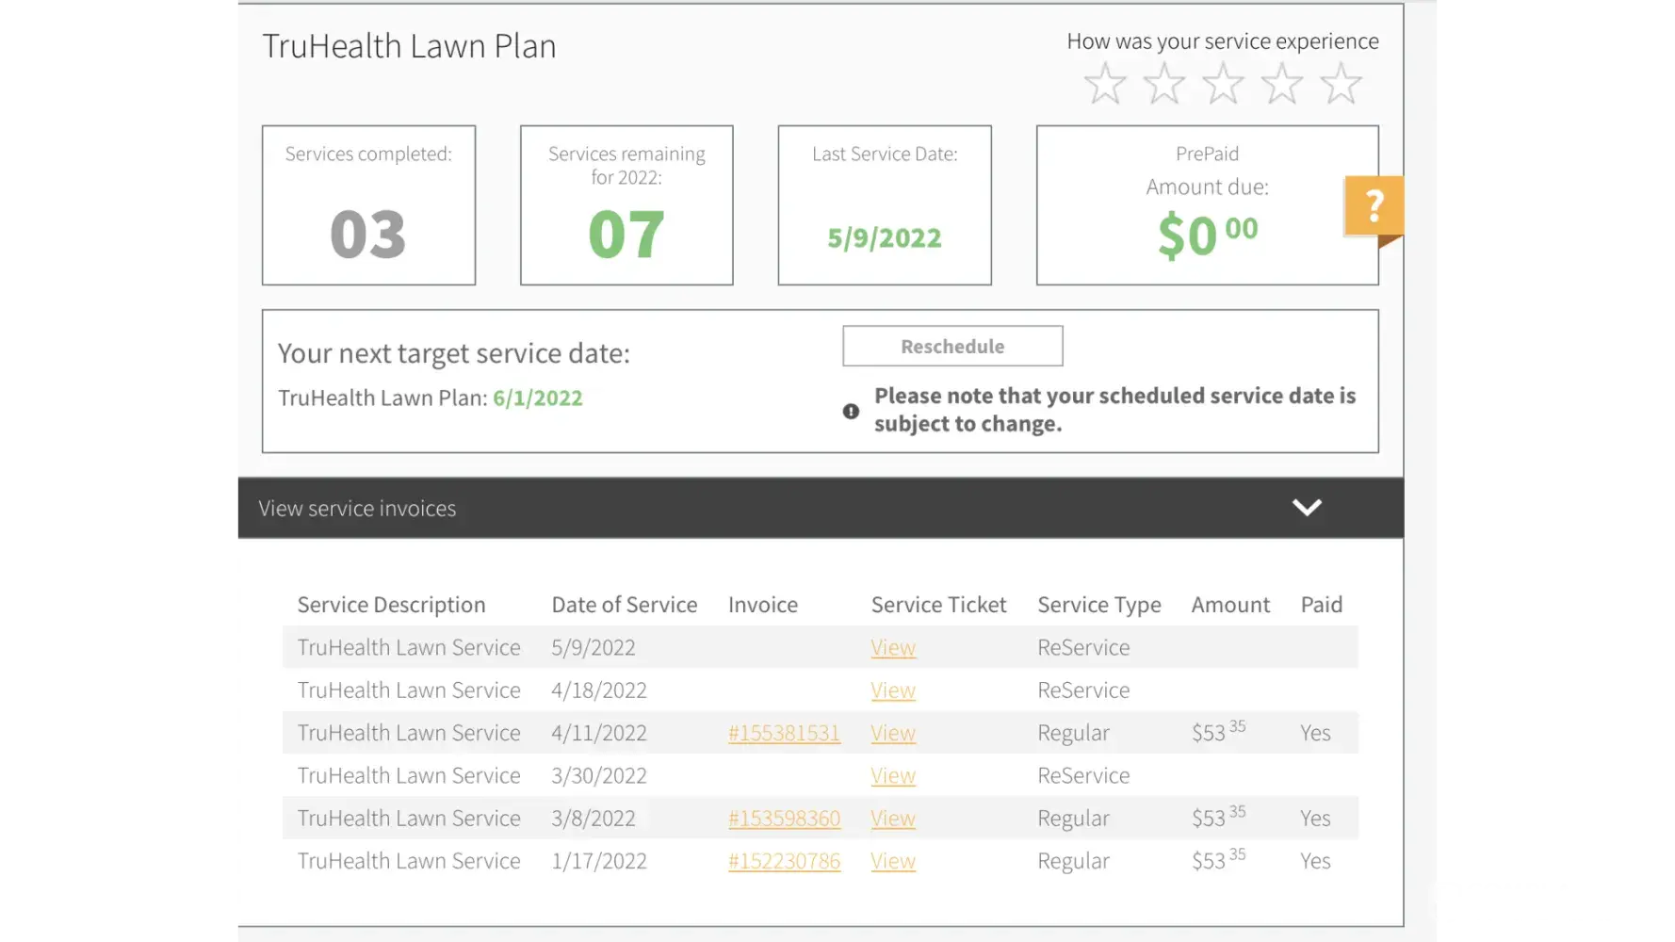The image size is (1675, 942).
Task: View service ticket for 3/30/2022
Action: (893, 776)
